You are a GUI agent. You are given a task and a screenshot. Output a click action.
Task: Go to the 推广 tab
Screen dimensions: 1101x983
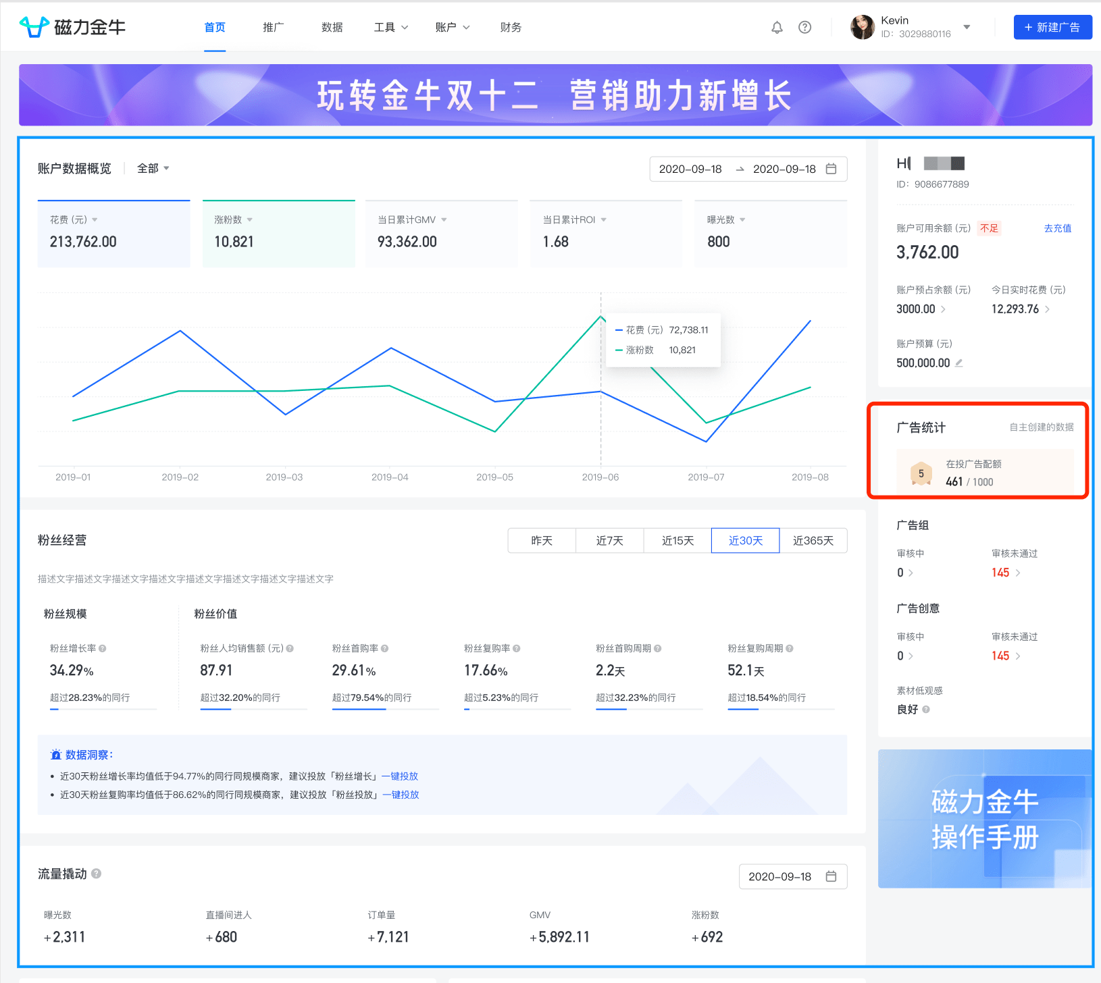click(x=274, y=28)
